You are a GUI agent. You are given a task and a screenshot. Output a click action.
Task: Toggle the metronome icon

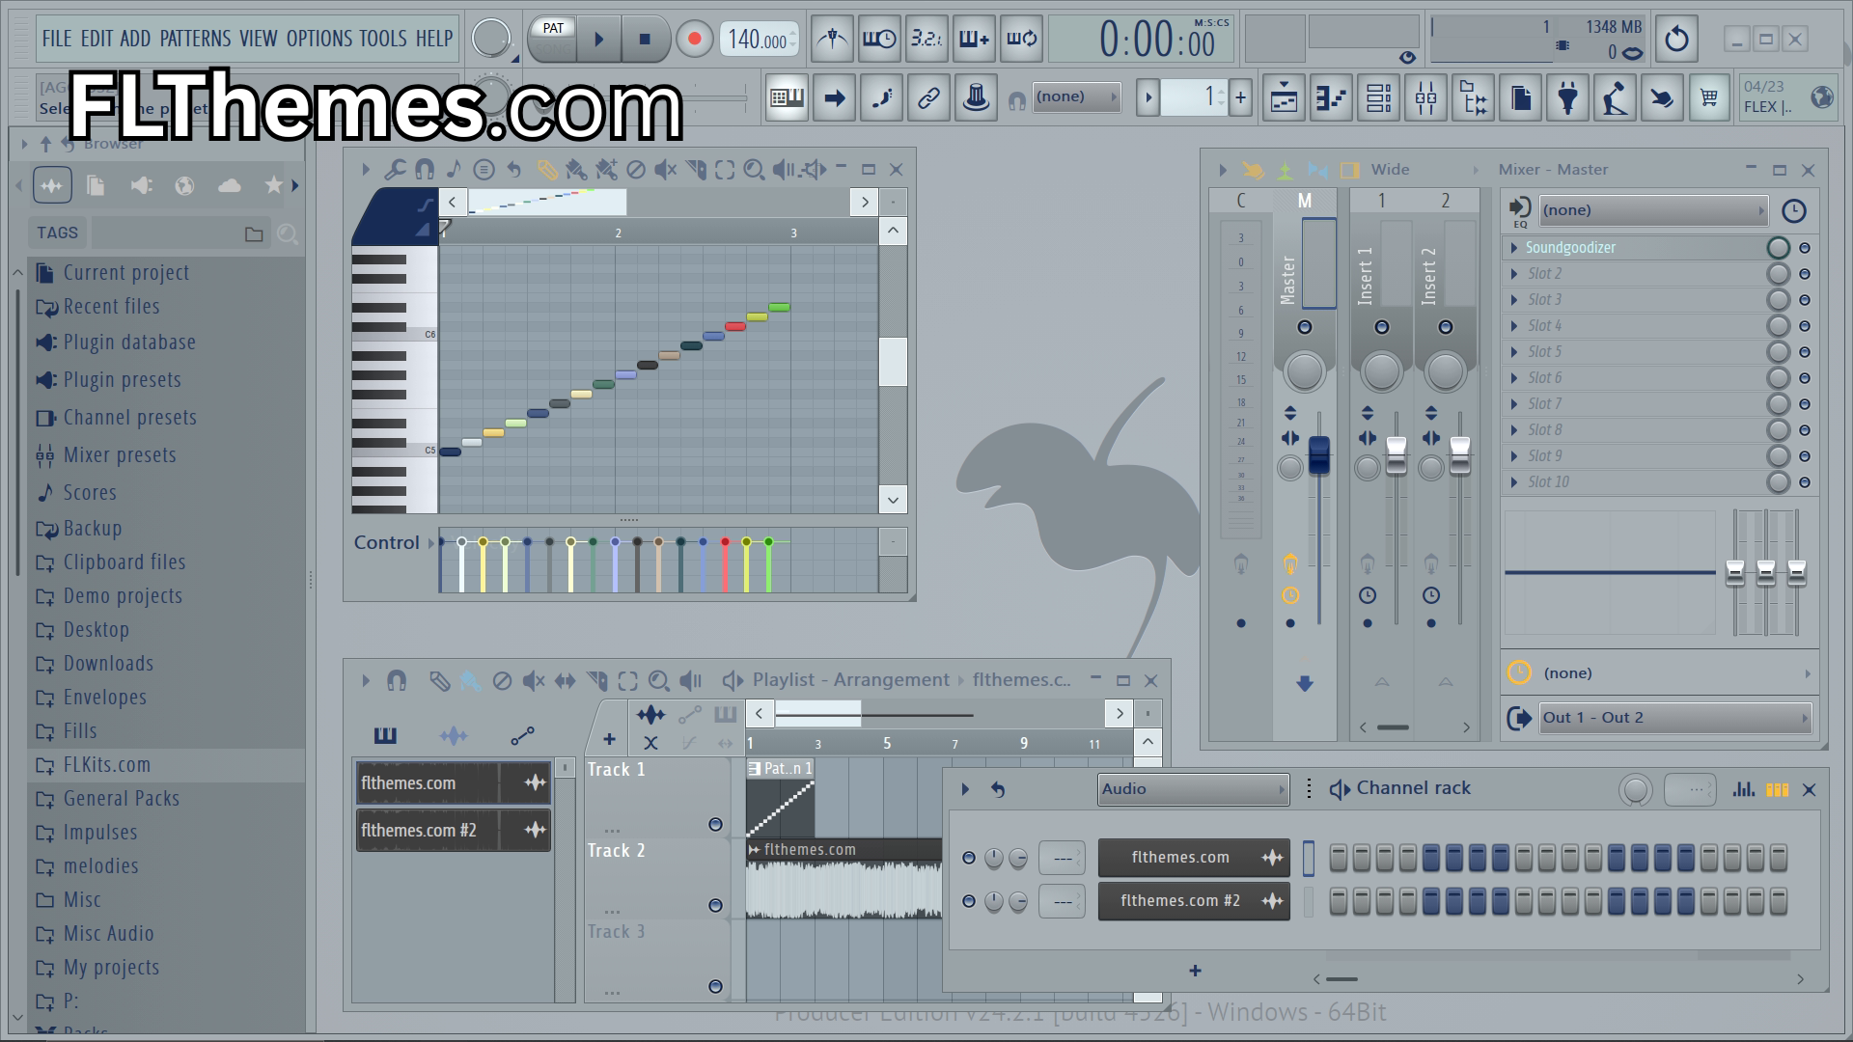832,40
